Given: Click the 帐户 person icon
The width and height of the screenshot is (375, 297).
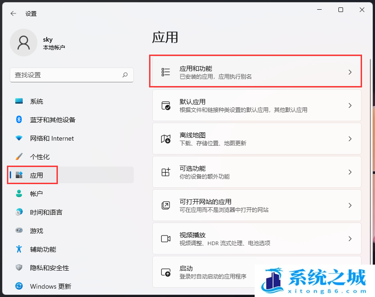Looking at the screenshot, I should (19, 193).
